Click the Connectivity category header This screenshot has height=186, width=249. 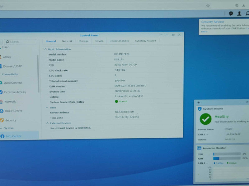(10, 74)
